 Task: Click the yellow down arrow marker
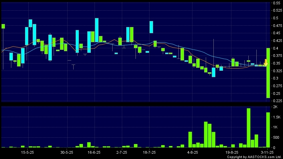(266, 63)
